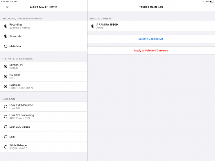Tap the ALEXA Mini LF 30232 title

pyautogui.click(x=43, y=7)
